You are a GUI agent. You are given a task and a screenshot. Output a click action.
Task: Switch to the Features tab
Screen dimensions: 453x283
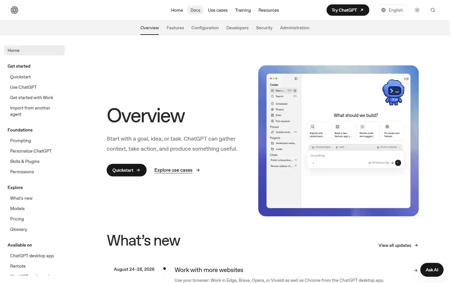(x=175, y=28)
